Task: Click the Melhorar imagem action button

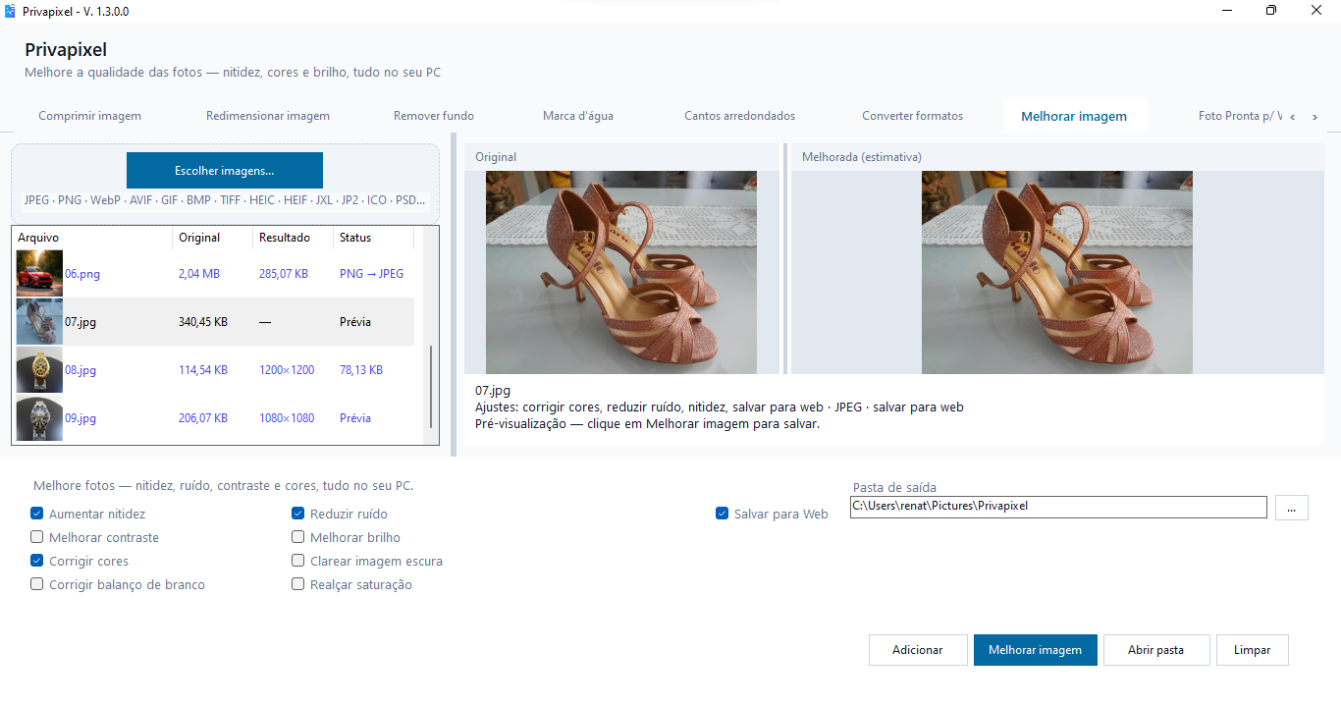Action: tap(1036, 650)
